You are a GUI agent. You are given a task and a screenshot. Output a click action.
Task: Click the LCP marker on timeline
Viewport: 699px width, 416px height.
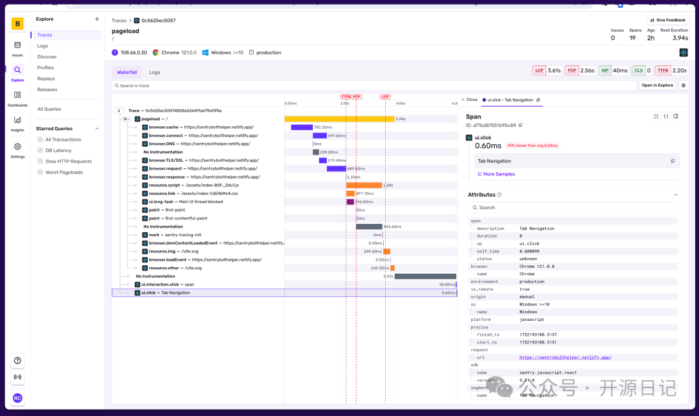coord(385,96)
